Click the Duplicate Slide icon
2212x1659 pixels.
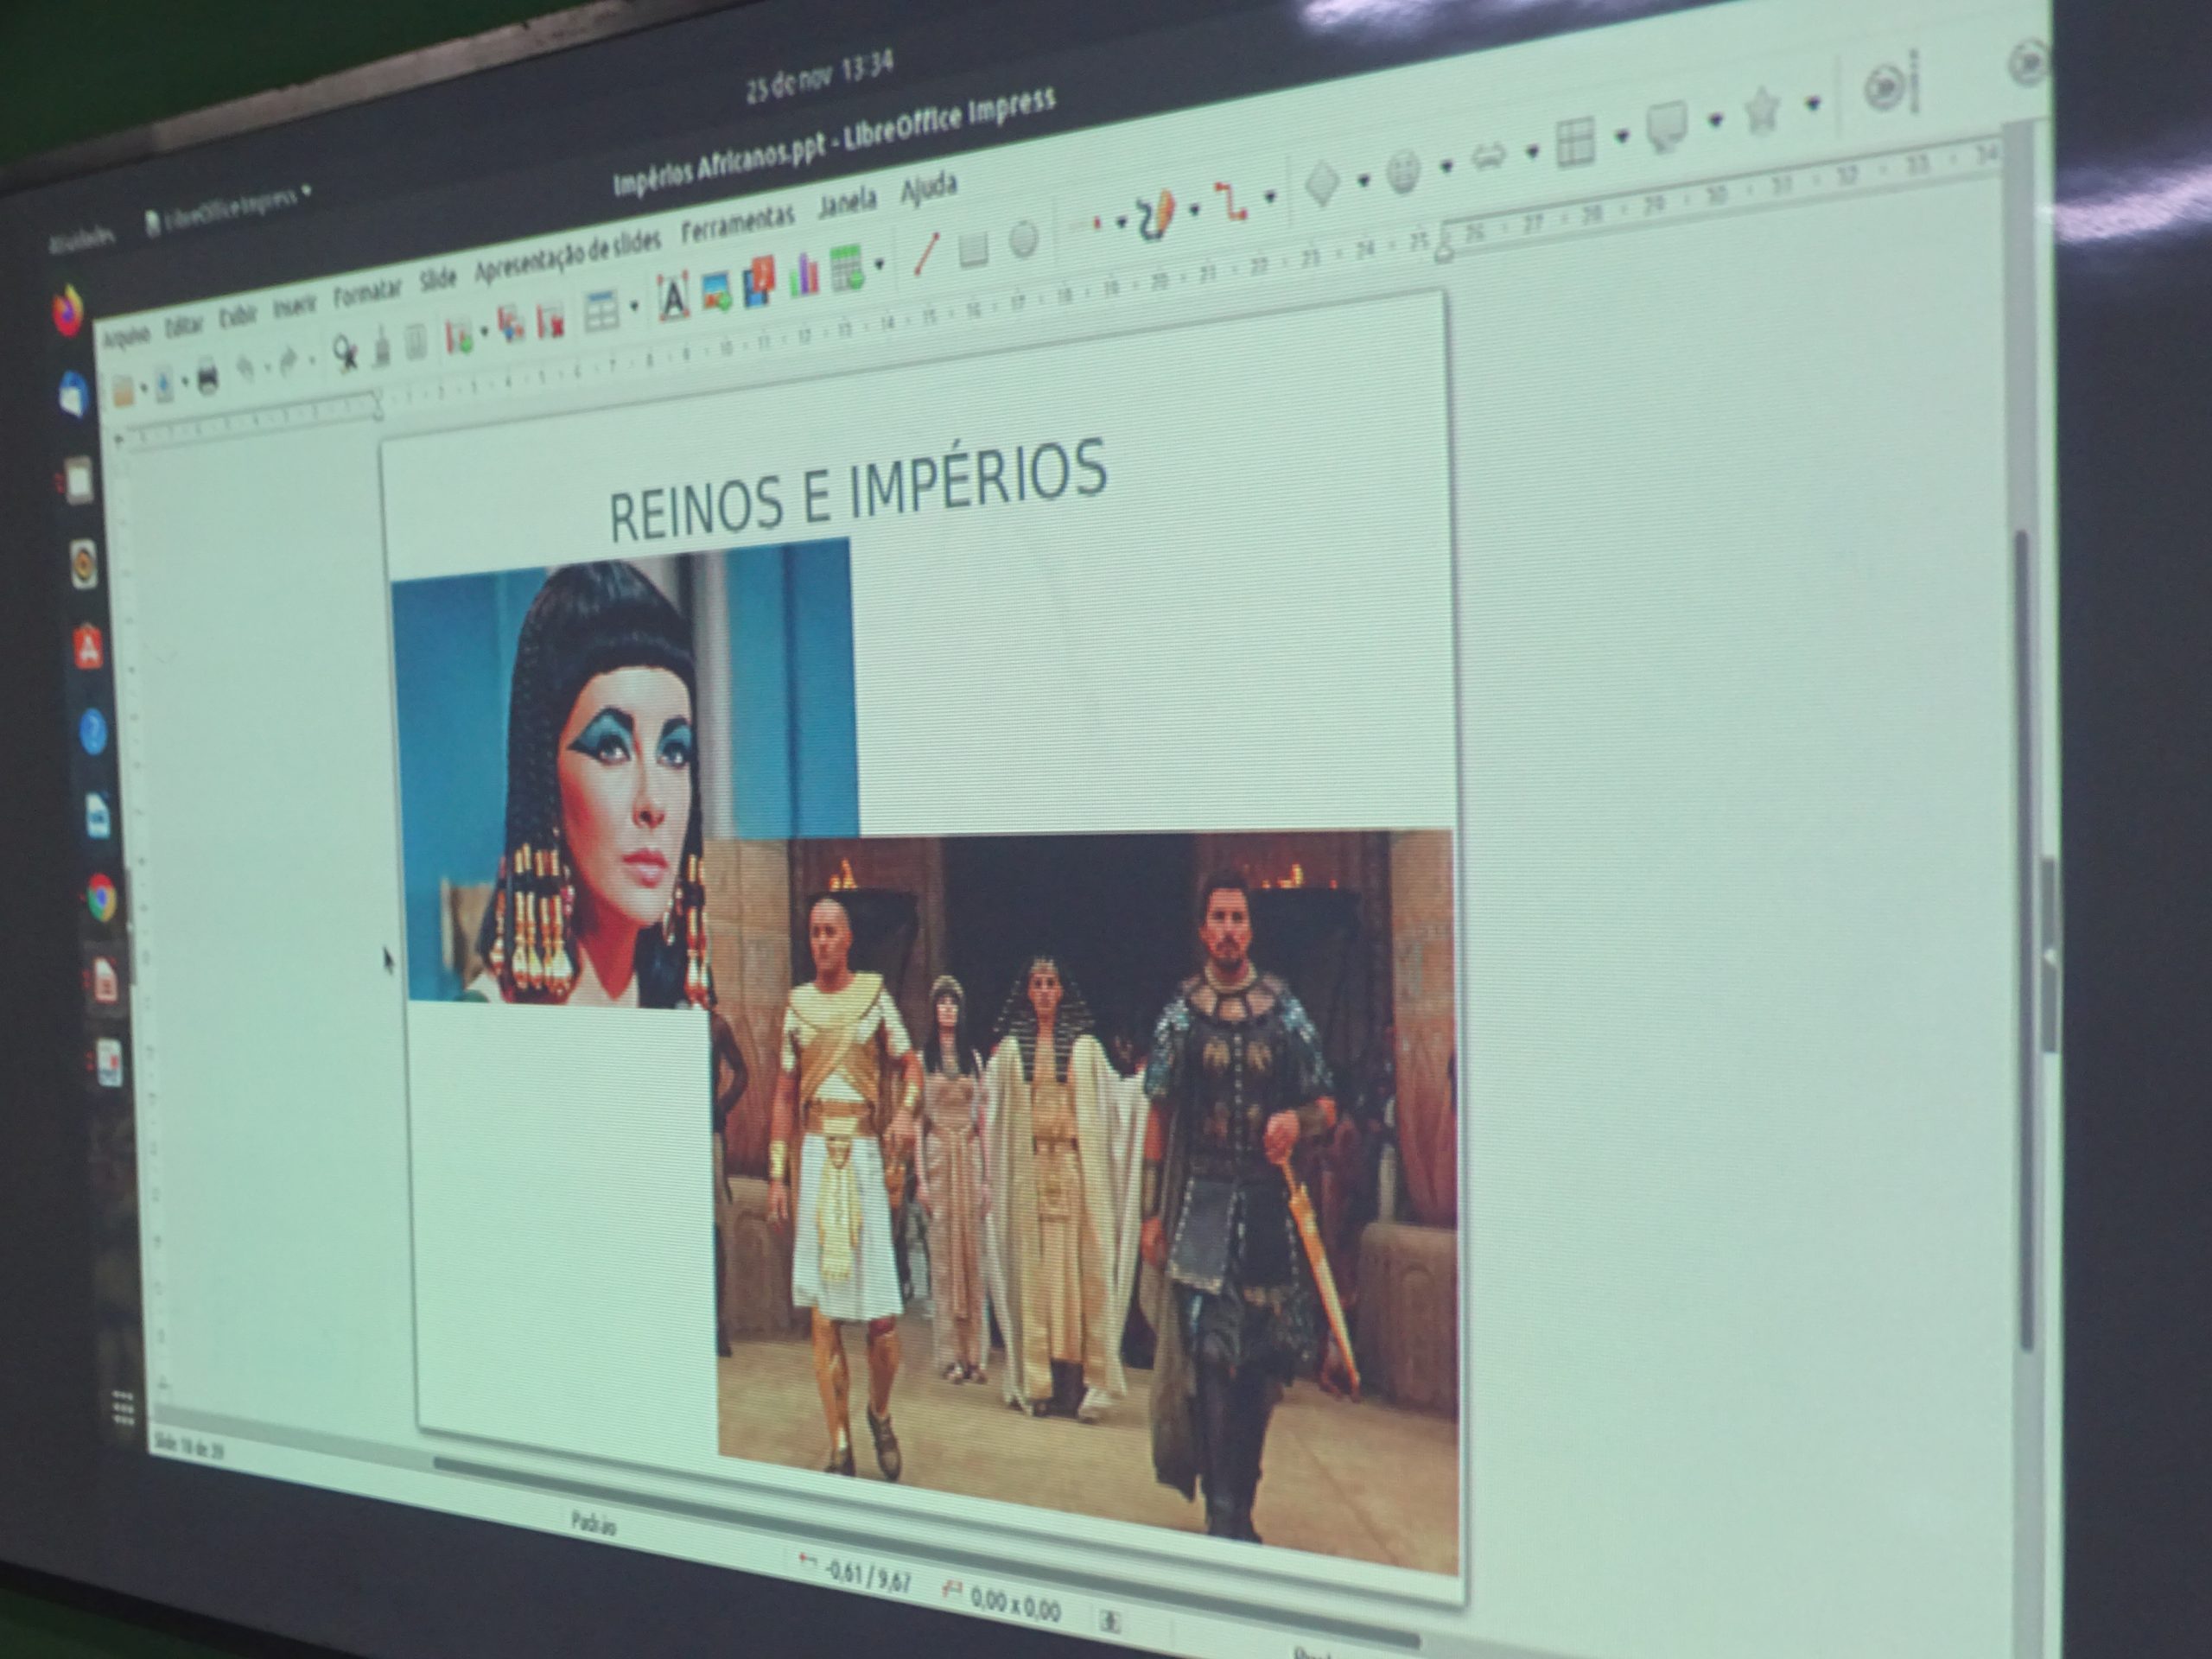click(x=511, y=324)
